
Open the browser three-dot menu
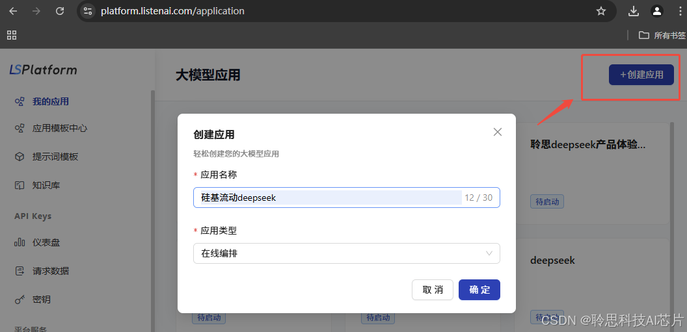pos(680,12)
